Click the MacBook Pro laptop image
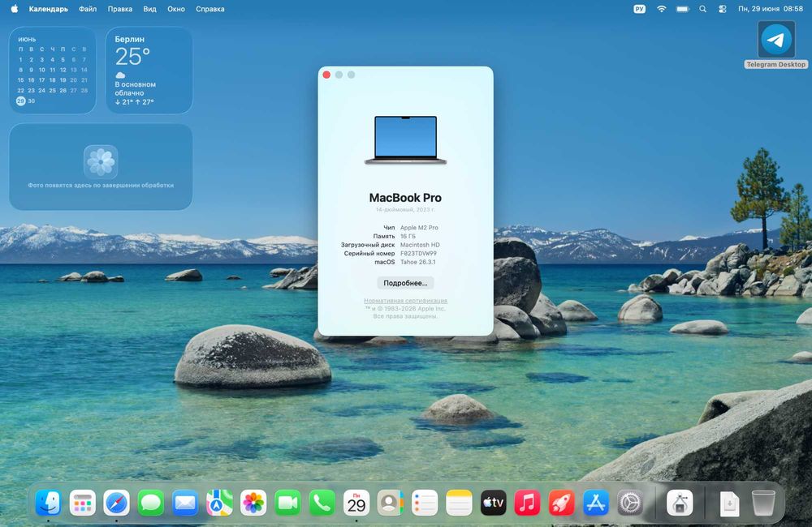Viewport: 812px width, 527px height. (405, 140)
